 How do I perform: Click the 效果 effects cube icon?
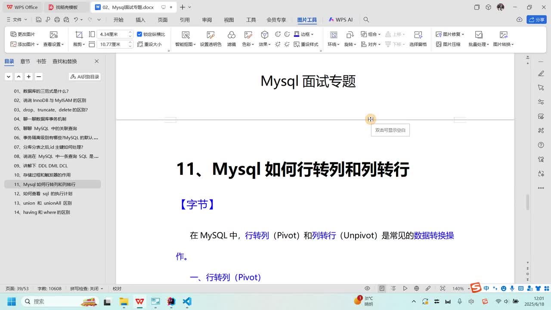265,35
